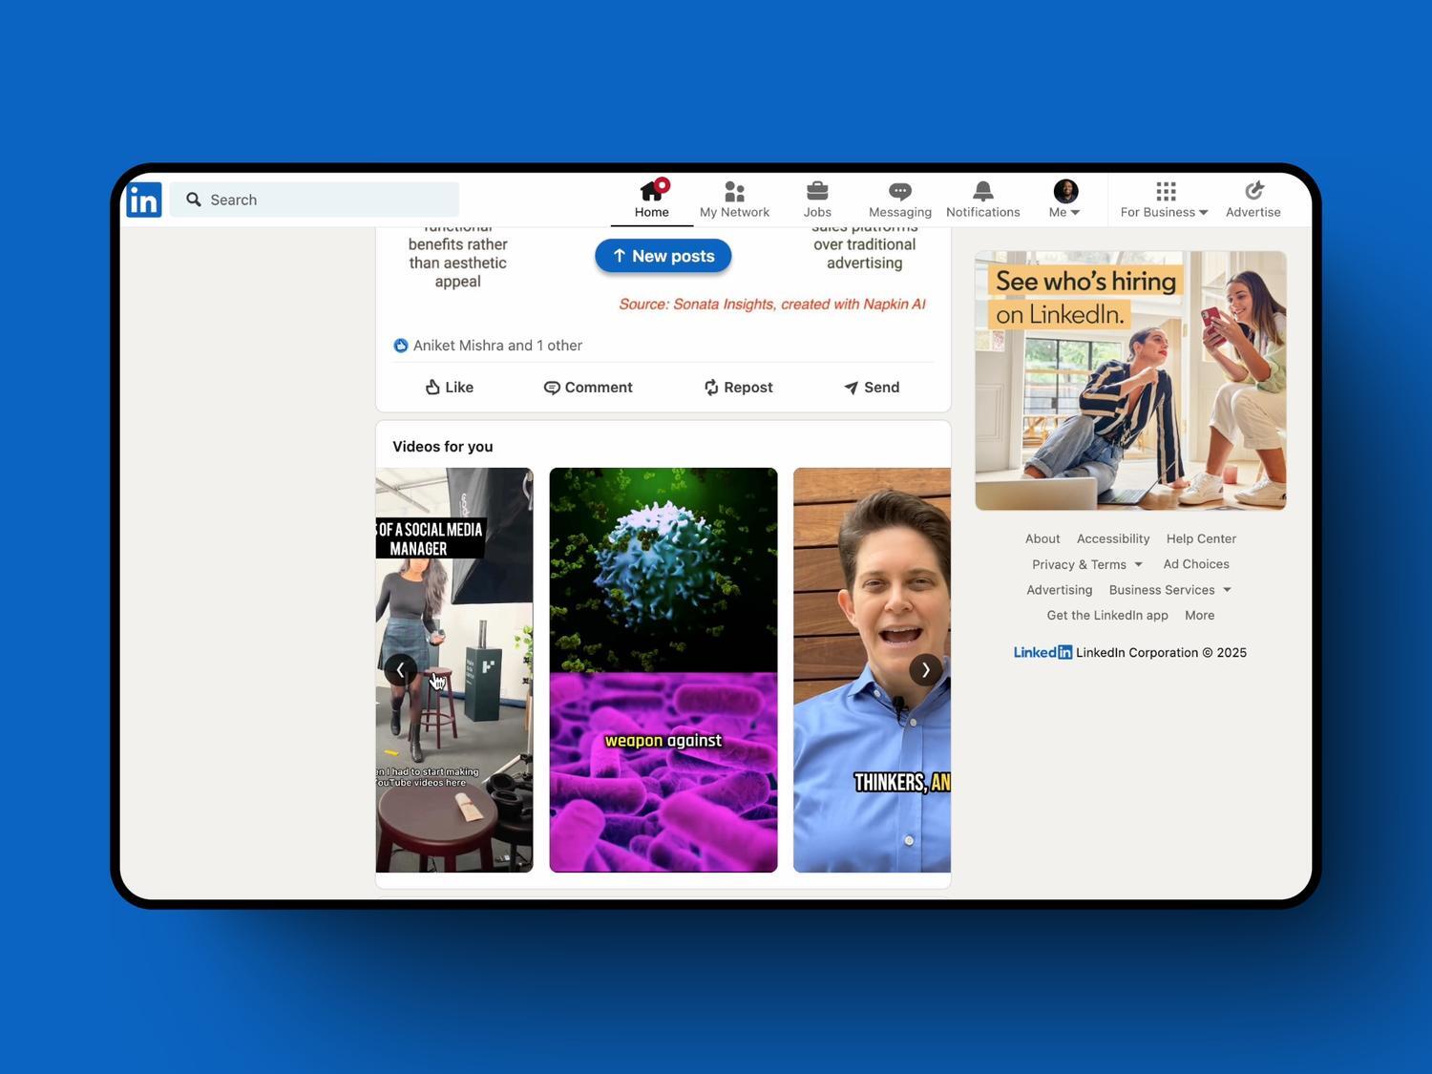Open the Home feed tab

tap(652, 200)
